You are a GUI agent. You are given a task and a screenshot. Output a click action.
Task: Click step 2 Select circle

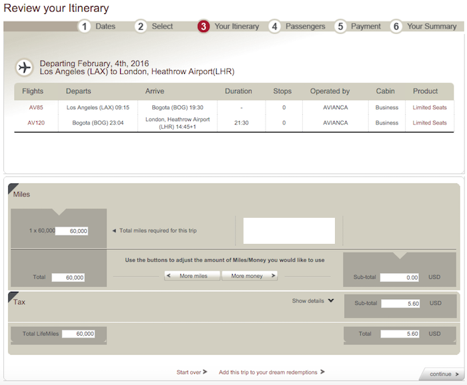141,27
